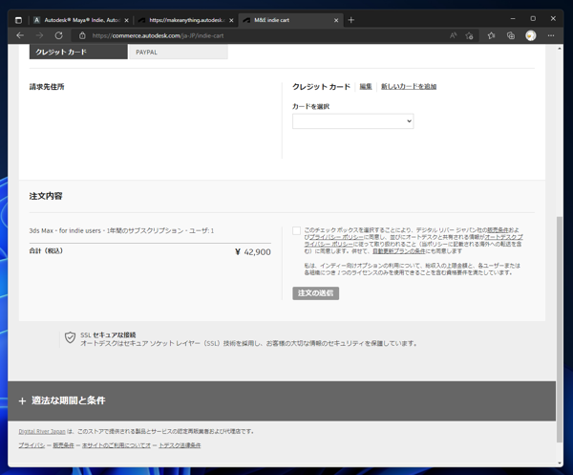Image resolution: width=573 pixels, height=475 pixels.
Task: Click the 合計（税込）label
Action: pyautogui.click(x=46, y=250)
